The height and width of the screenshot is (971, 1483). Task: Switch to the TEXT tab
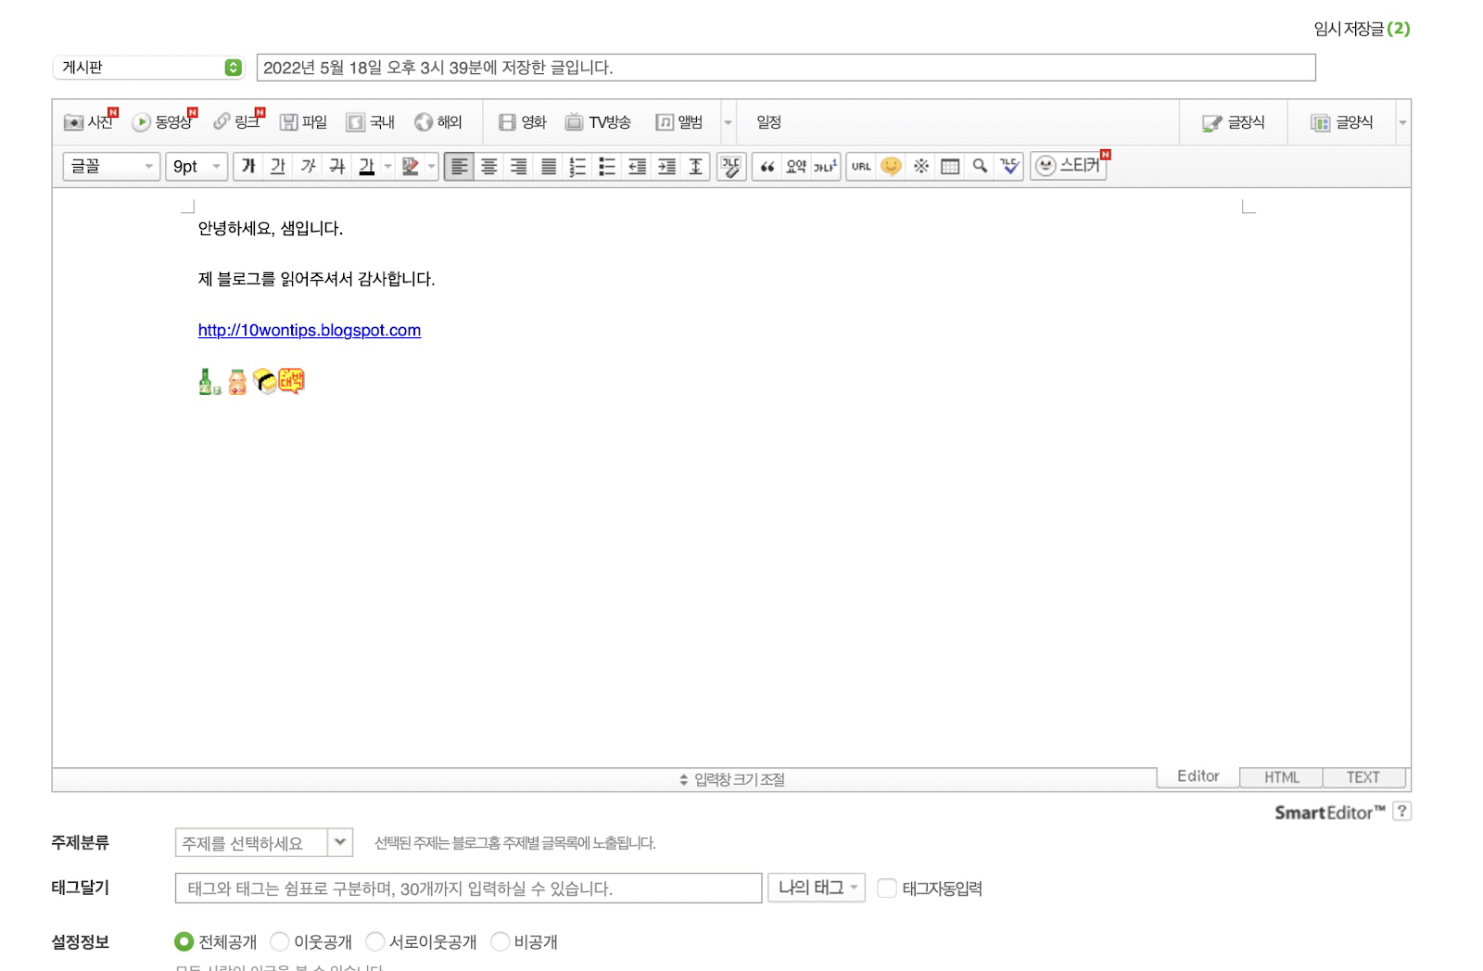pyautogui.click(x=1363, y=777)
